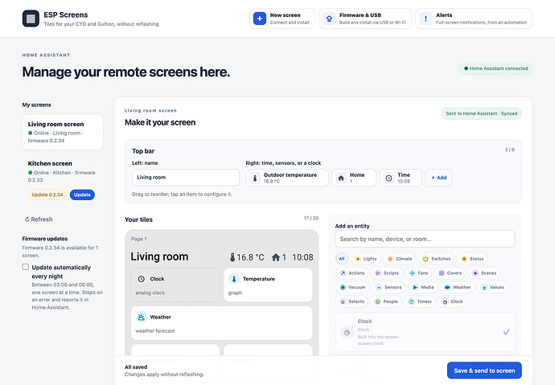
Task: Click the Clock tile's clock icon
Action: [x=142, y=279]
